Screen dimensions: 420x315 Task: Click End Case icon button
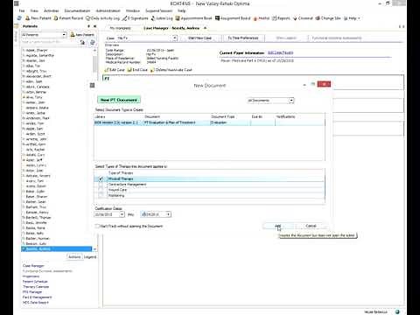pos(137,70)
